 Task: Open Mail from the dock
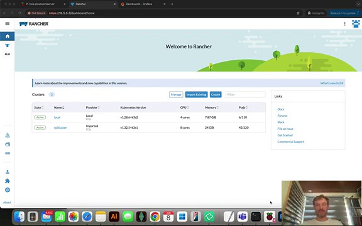click(46, 217)
